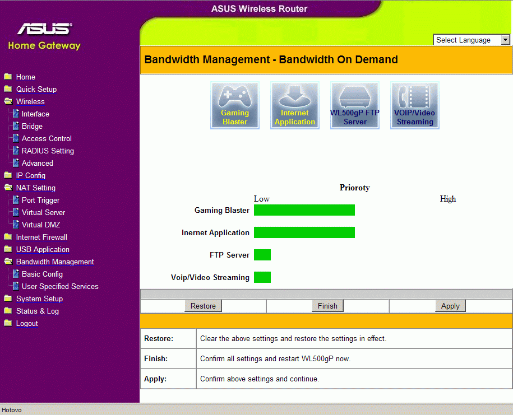Click the folder icon next to Quick Setup
Image resolution: width=513 pixels, height=415 pixels.
click(x=8, y=89)
